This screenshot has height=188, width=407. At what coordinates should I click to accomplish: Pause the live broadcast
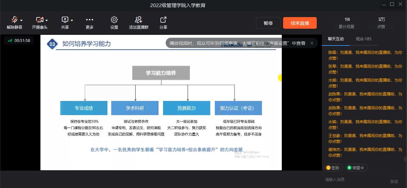point(268,23)
